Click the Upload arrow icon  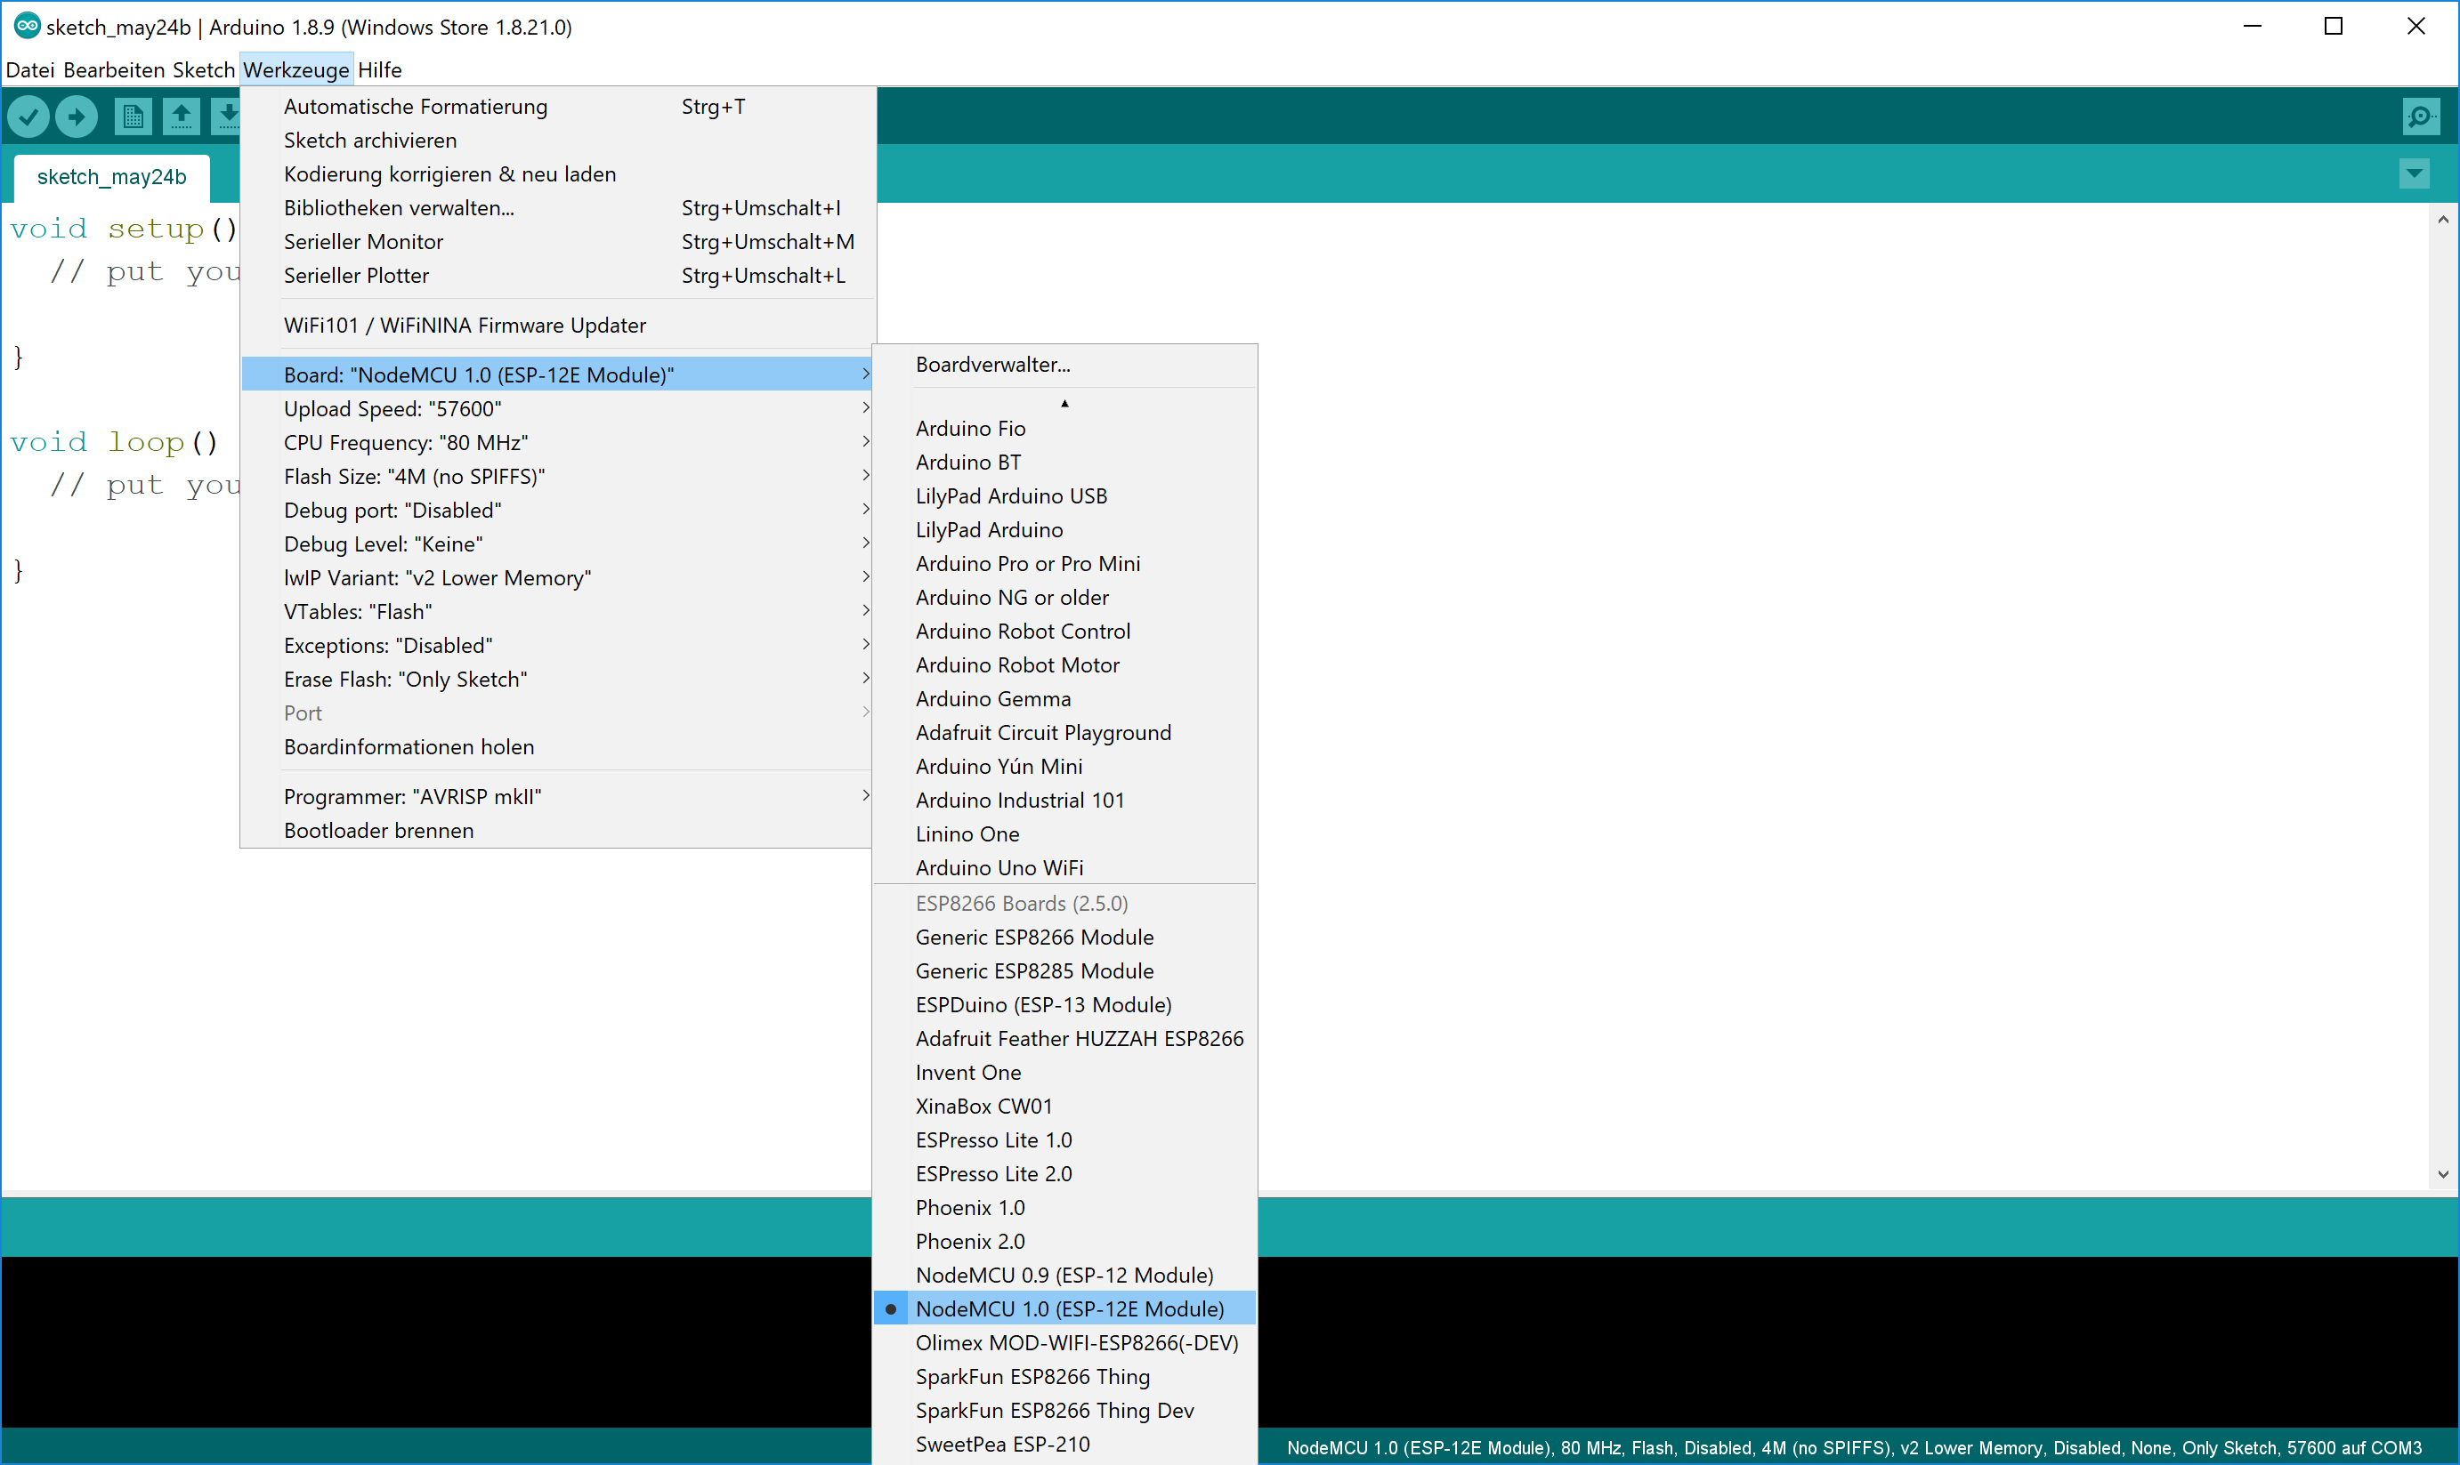pos(76,117)
